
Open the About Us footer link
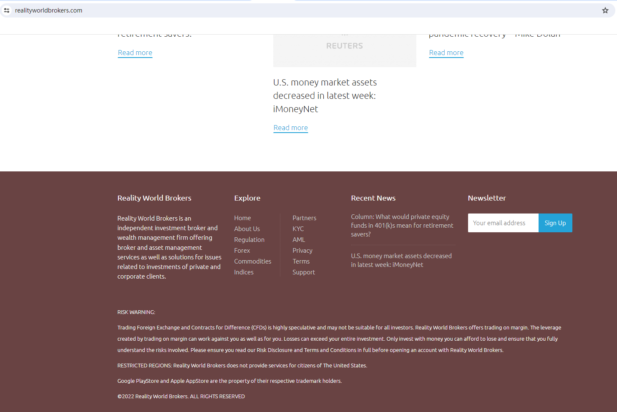click(247, 229)
